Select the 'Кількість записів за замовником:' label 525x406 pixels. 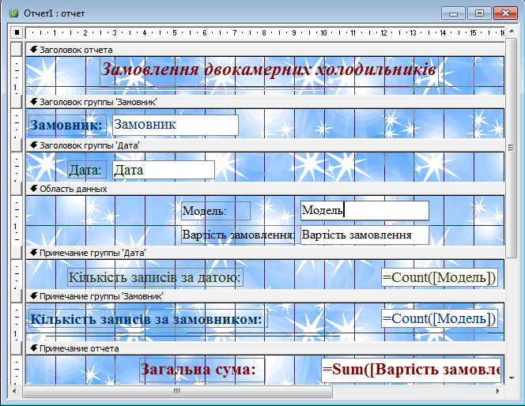[148, 318]
